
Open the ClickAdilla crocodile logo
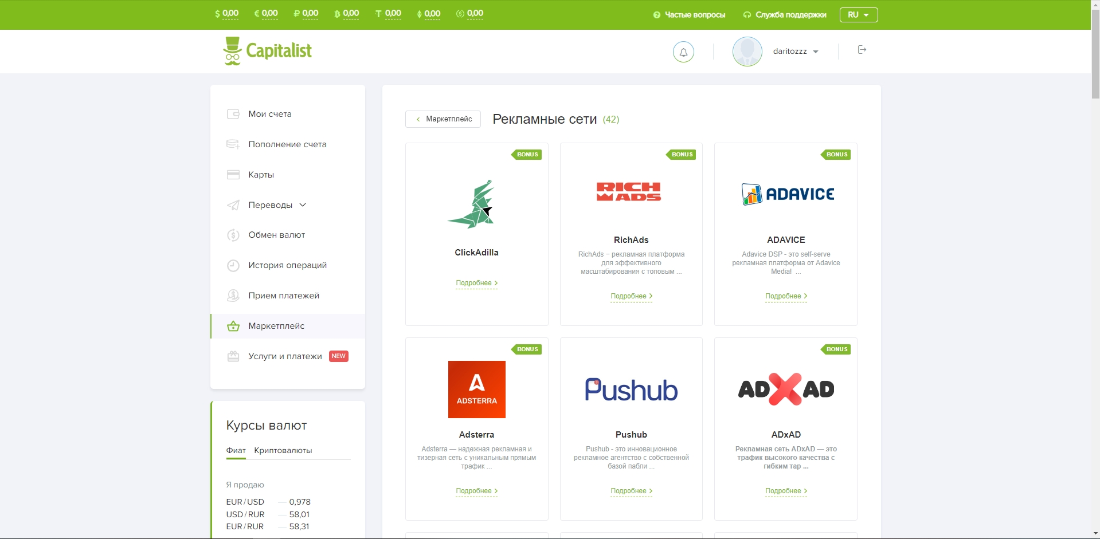point(471,204)
